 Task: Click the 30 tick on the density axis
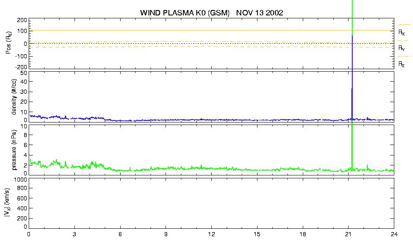coord(24,92)
